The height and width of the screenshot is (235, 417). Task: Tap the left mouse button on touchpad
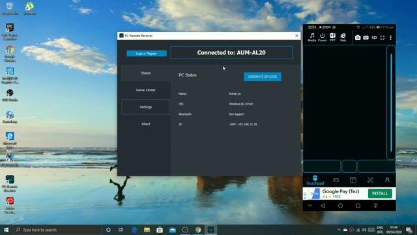click(322, 166)
